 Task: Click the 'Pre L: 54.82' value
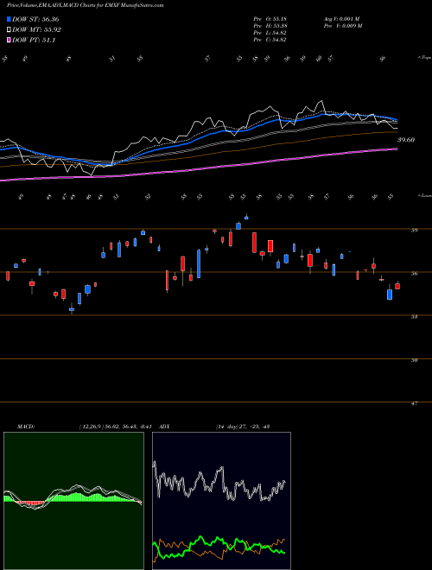(x=270, y=33)
